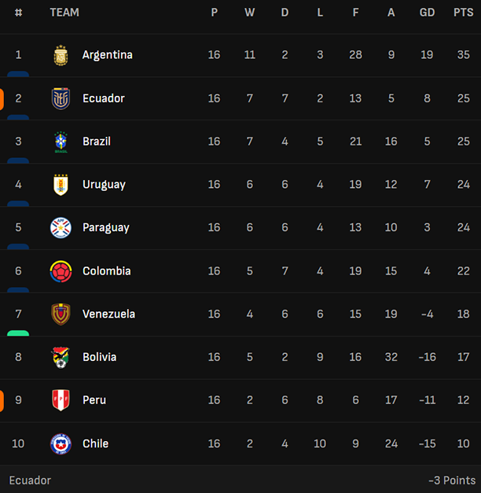Click the Bolivia team crest
The height and width of the screenshot is (493, 481).
pos(61,358)
